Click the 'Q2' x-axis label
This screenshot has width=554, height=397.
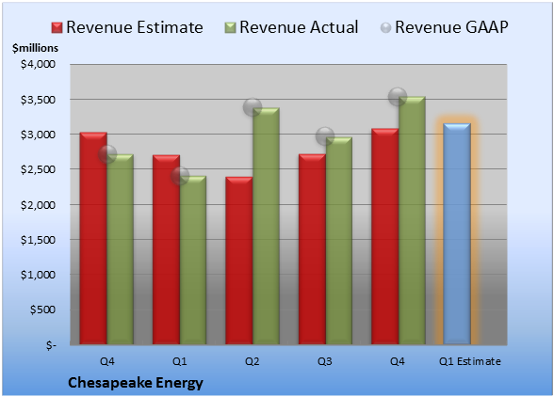click(x=253, y=361)
